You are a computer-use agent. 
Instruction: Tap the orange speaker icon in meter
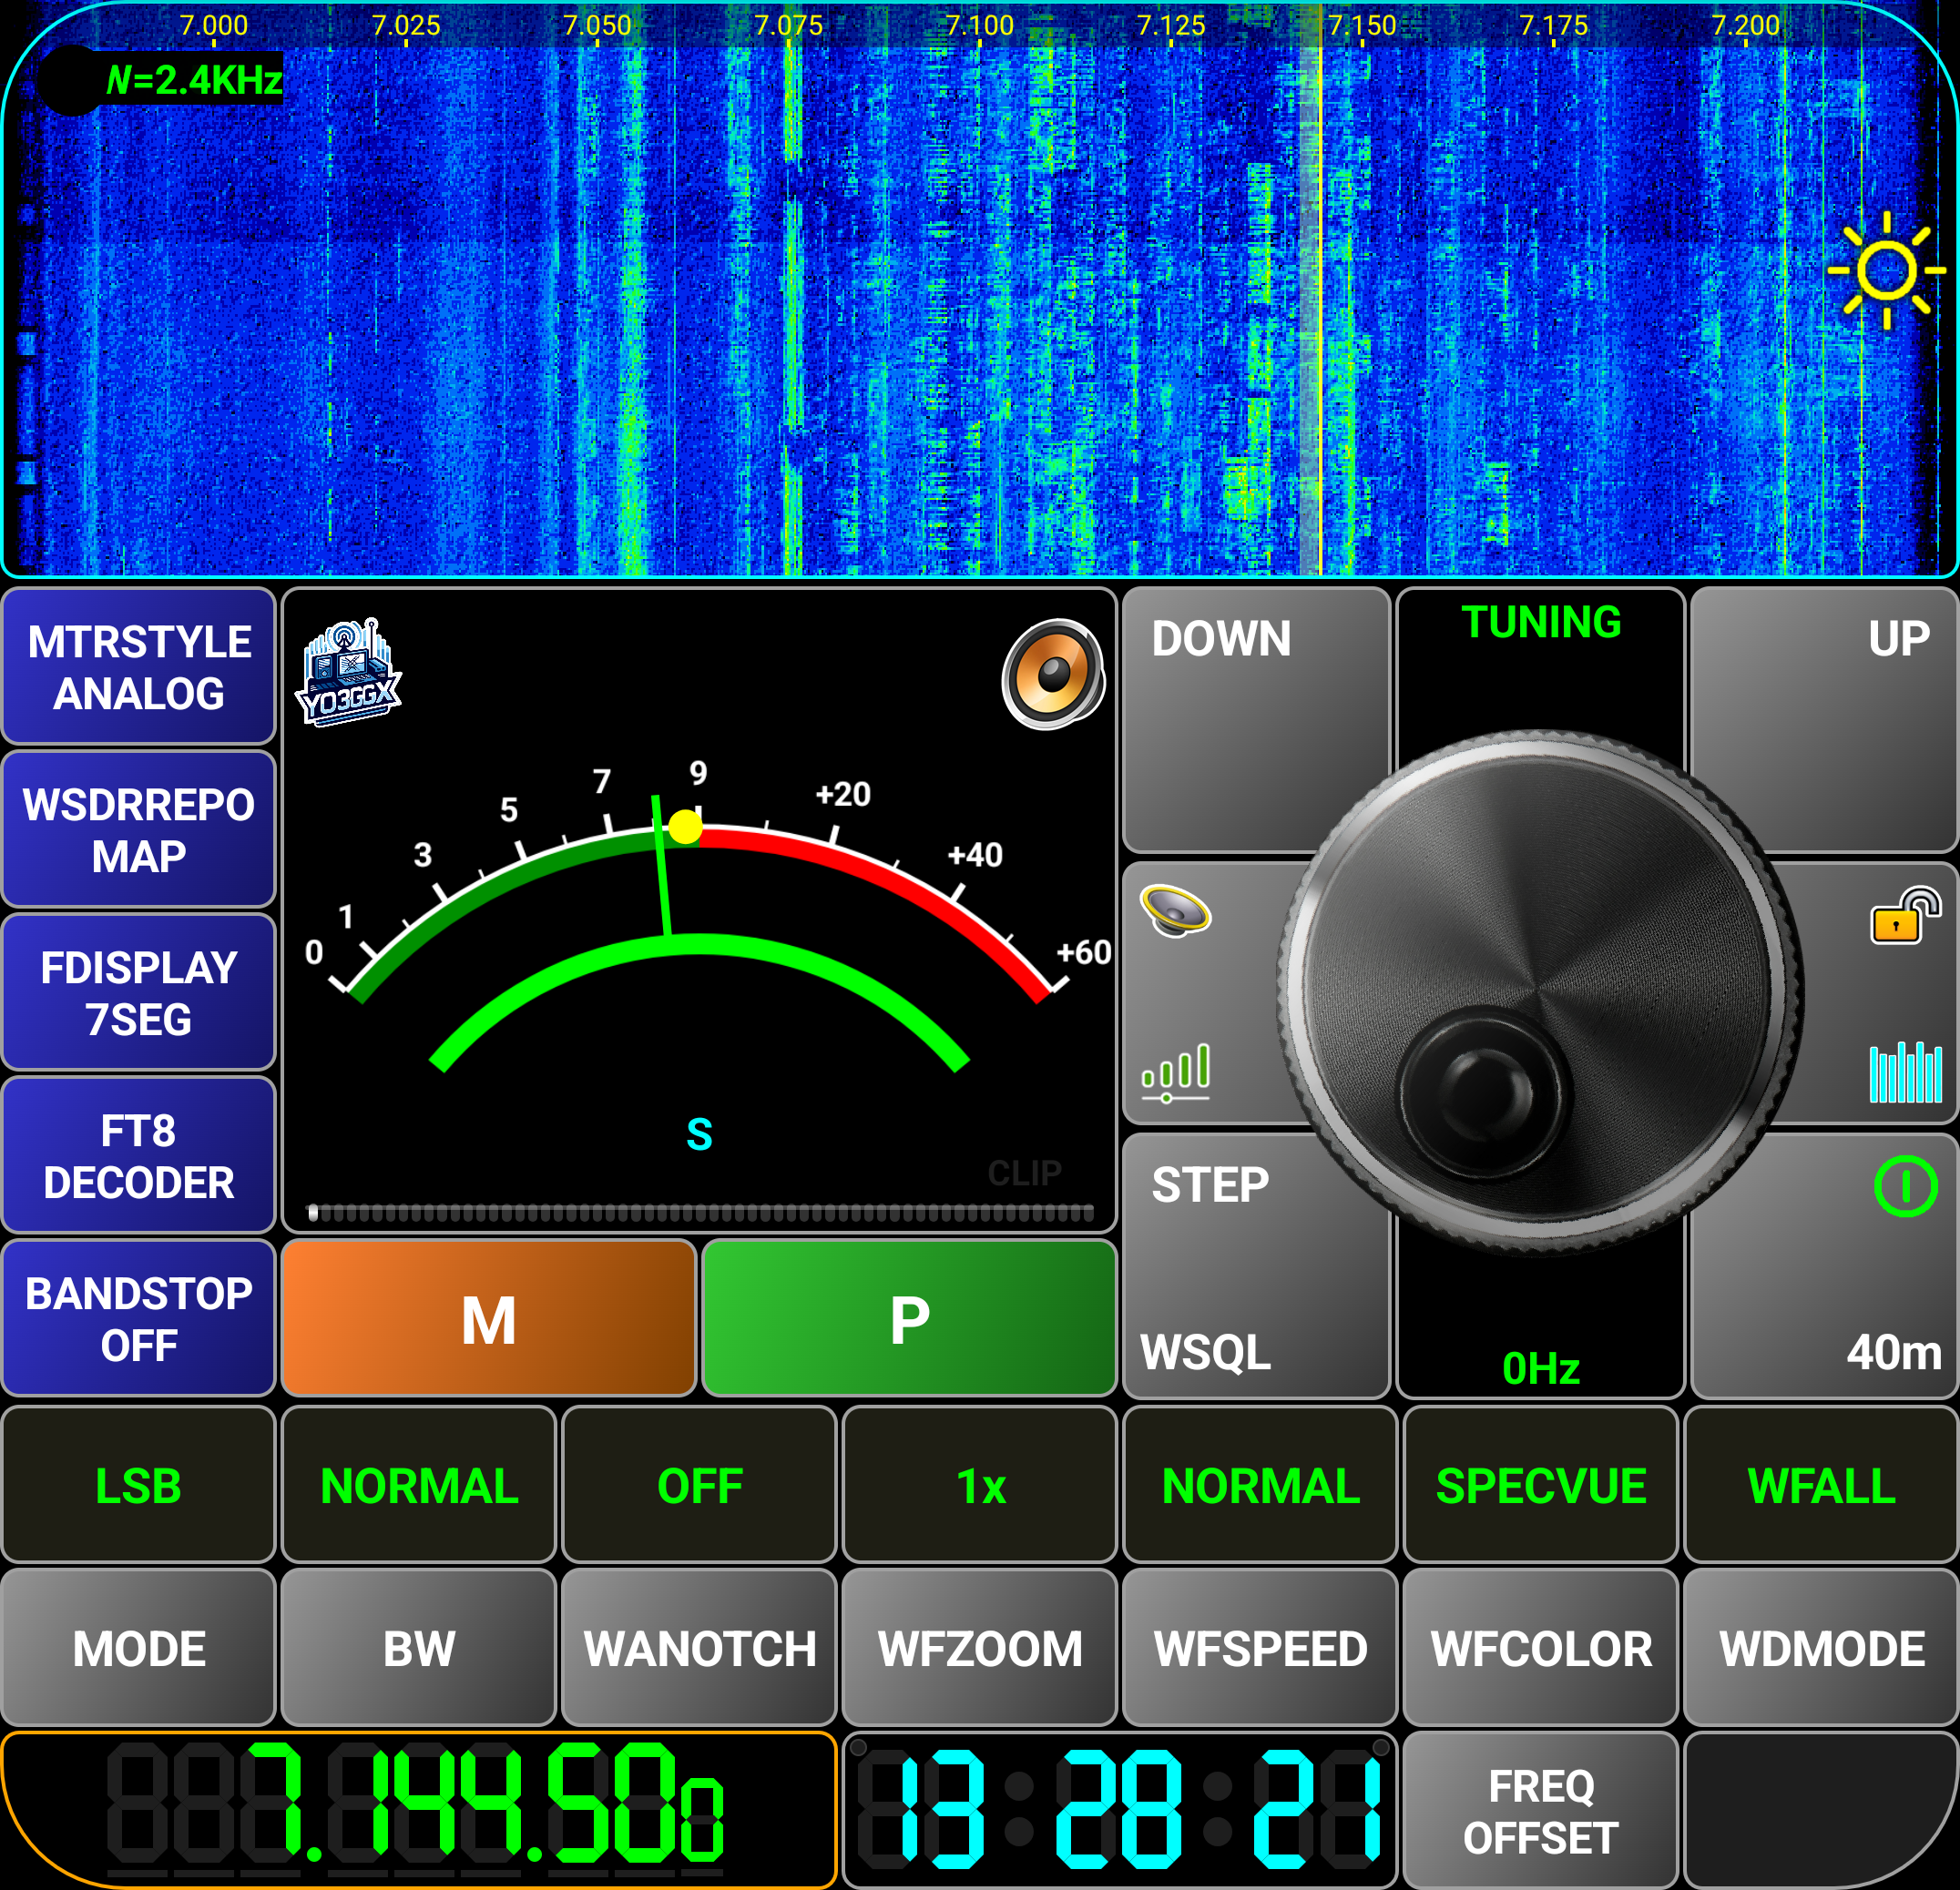pyautogui.click(x=1053, y=674)
